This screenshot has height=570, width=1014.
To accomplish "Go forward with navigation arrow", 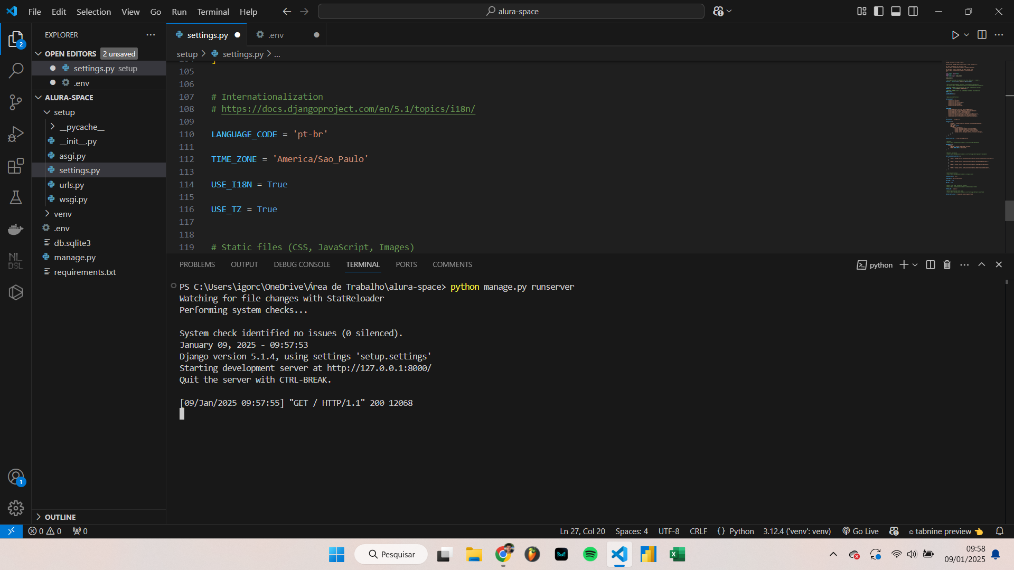I will coord(304,11).
